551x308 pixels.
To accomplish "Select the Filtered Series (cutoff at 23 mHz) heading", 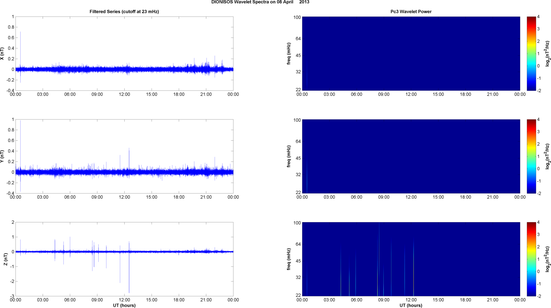I will click(124, 12).
